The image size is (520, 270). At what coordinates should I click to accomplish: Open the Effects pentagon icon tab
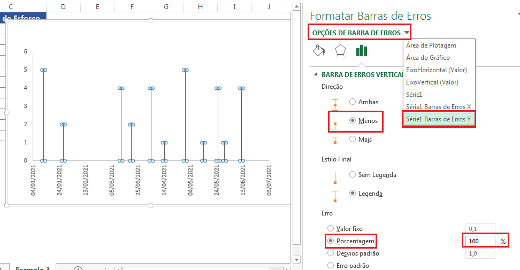[340, 51]
